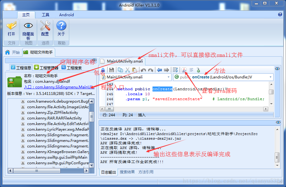Click activity list horizontal scrollbar left arrow
The image size is (286, 187).
coord(10,171)
